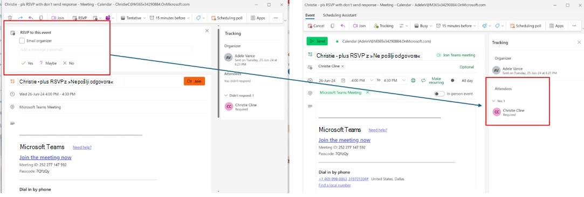The width and height of the screenshot is (584, 197).
Task: Click Cancel in Adele's meeting toolbar
Action: tap(316, 26)
